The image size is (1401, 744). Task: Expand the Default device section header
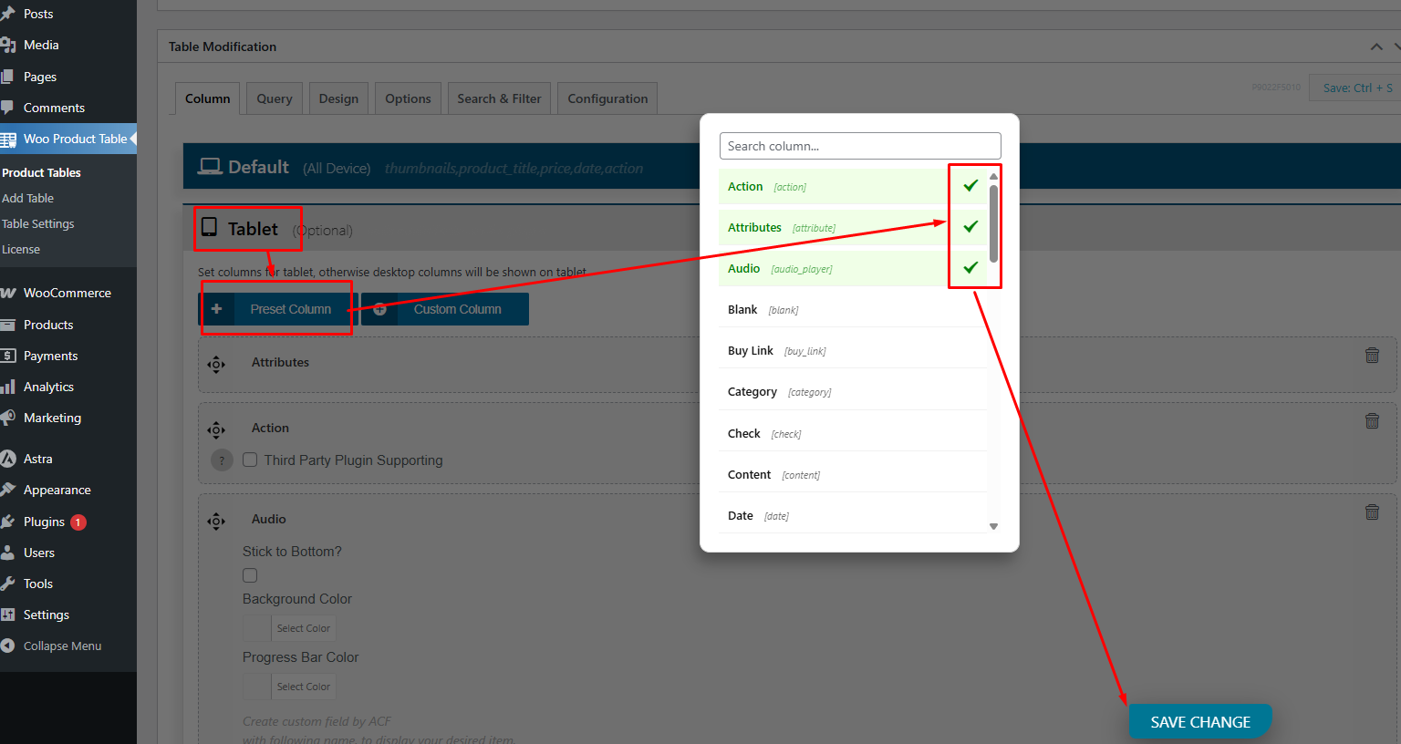click(792, 167)
